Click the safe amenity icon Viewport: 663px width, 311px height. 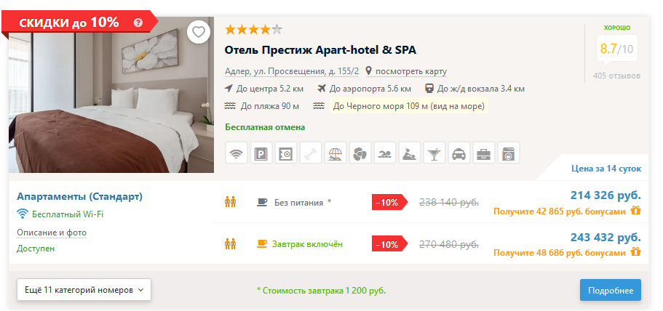click(286, 153)
